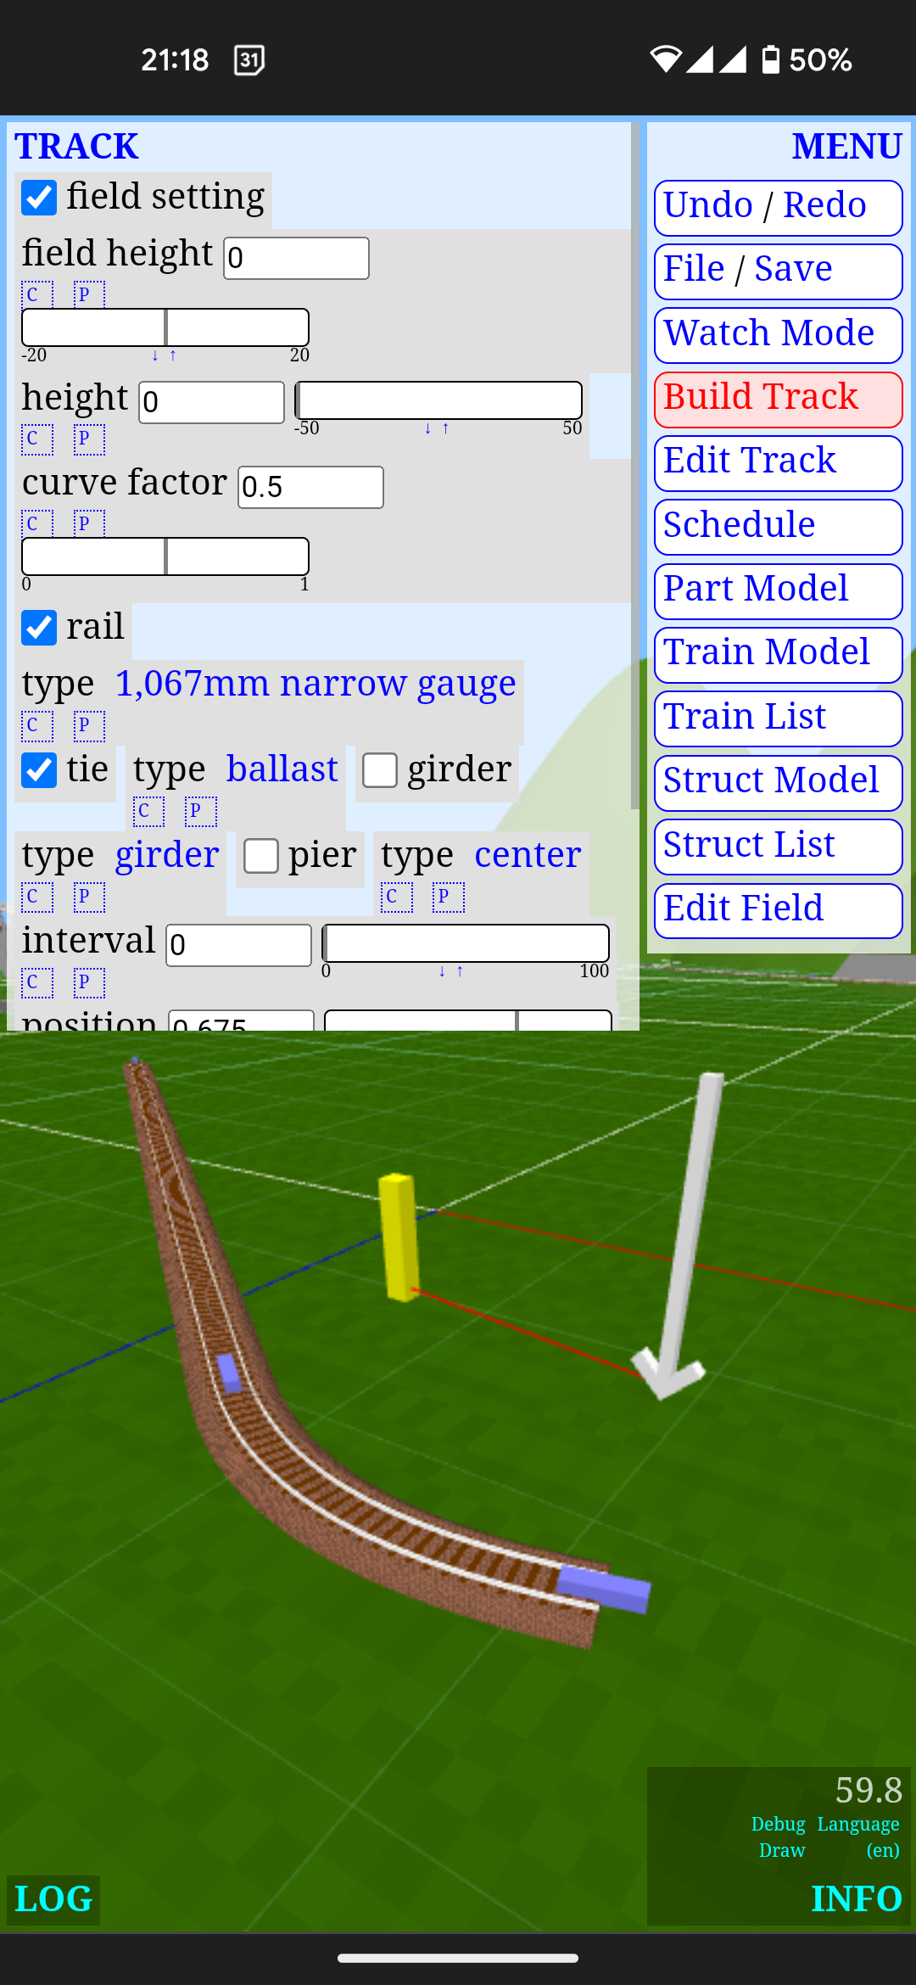Screen dimensions: 916x1985
Task: Click the C icon under pier type center
Action: point(396,897)
